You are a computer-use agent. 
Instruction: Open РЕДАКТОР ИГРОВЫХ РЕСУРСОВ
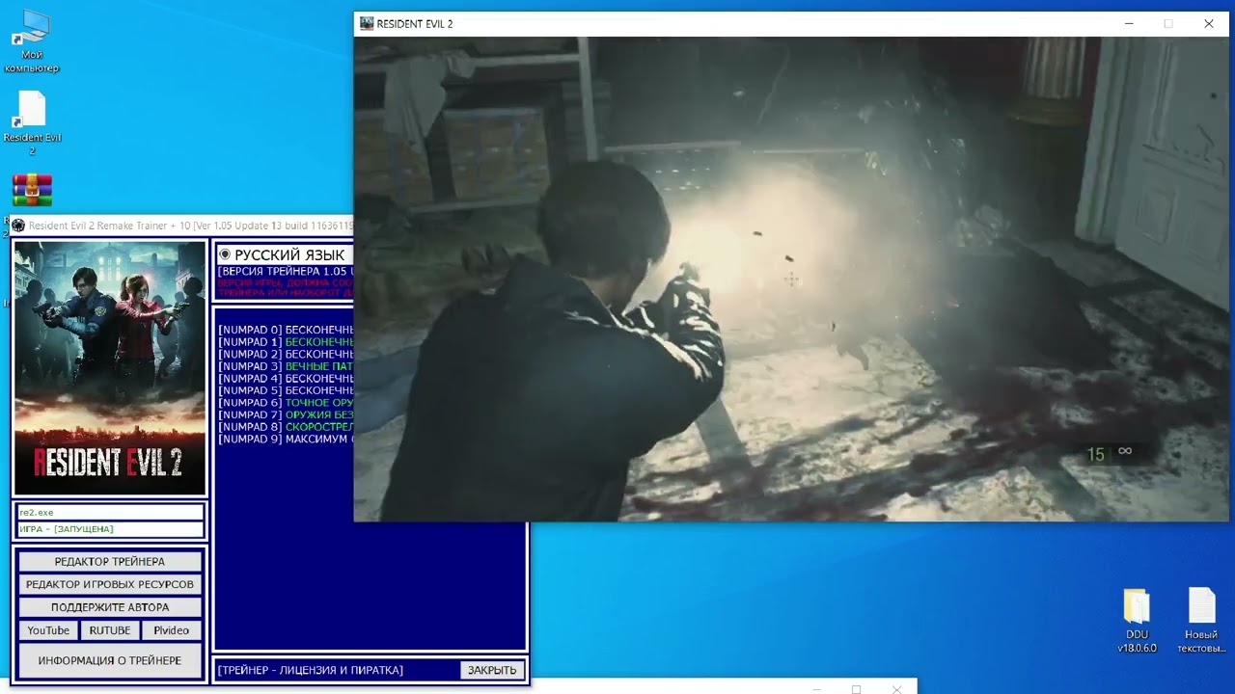click(x=110, y=584)
